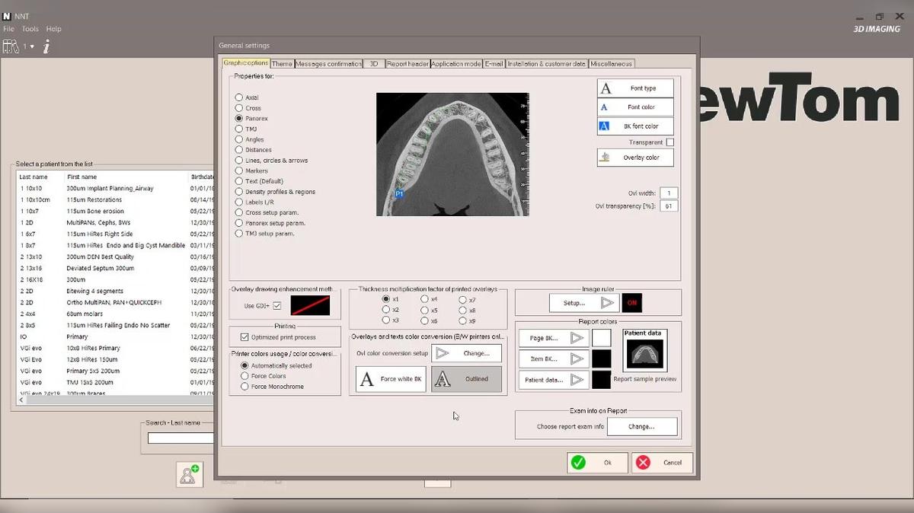Click the blue Font color 'A' icon
Image resolution: width=914 pixels, height=513 pixels.
click(x=605, y=107)
